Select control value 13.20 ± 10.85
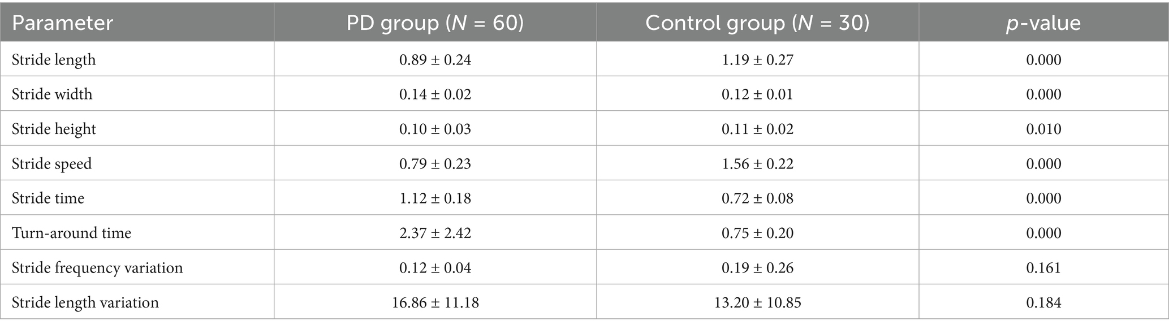The width and height of the screenshot is (1169, 329). click(x=757, y=302)
